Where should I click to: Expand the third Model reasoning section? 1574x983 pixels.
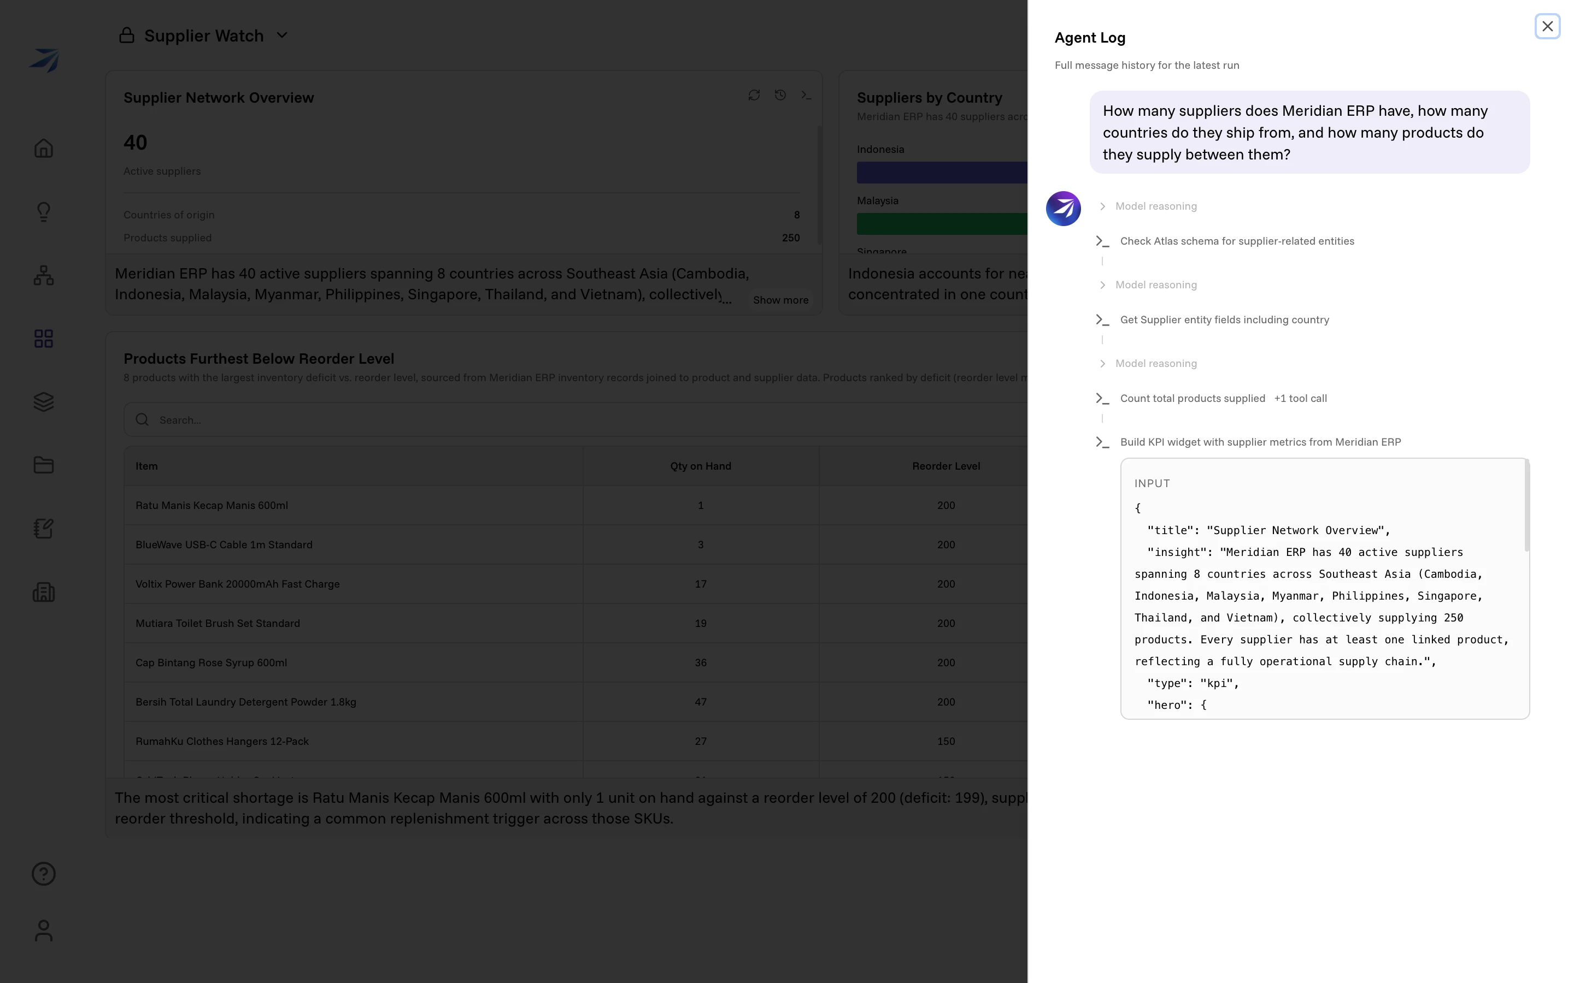(x=1148, y=363)
